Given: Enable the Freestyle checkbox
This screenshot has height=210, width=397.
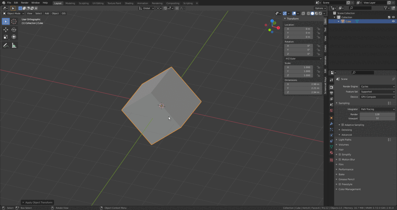Looking at the screenshot, I should [340, 184].
